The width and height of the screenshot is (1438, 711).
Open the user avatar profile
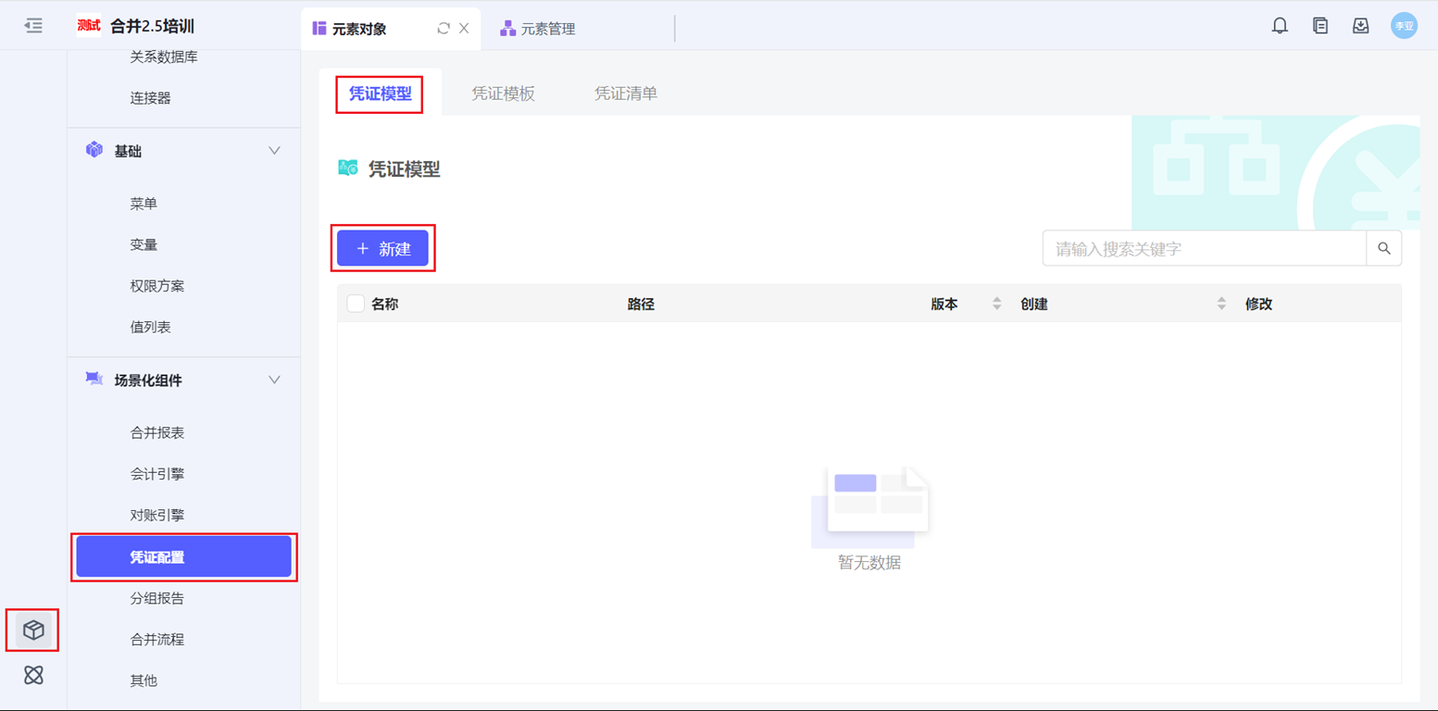[1404, 26]
